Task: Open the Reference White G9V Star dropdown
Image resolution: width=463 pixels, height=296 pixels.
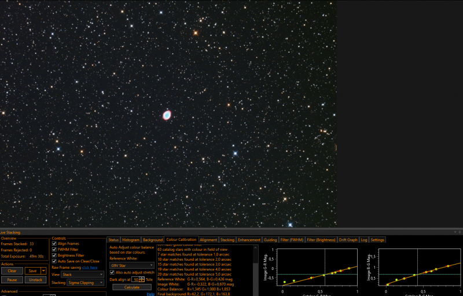Action: point(132,265)
